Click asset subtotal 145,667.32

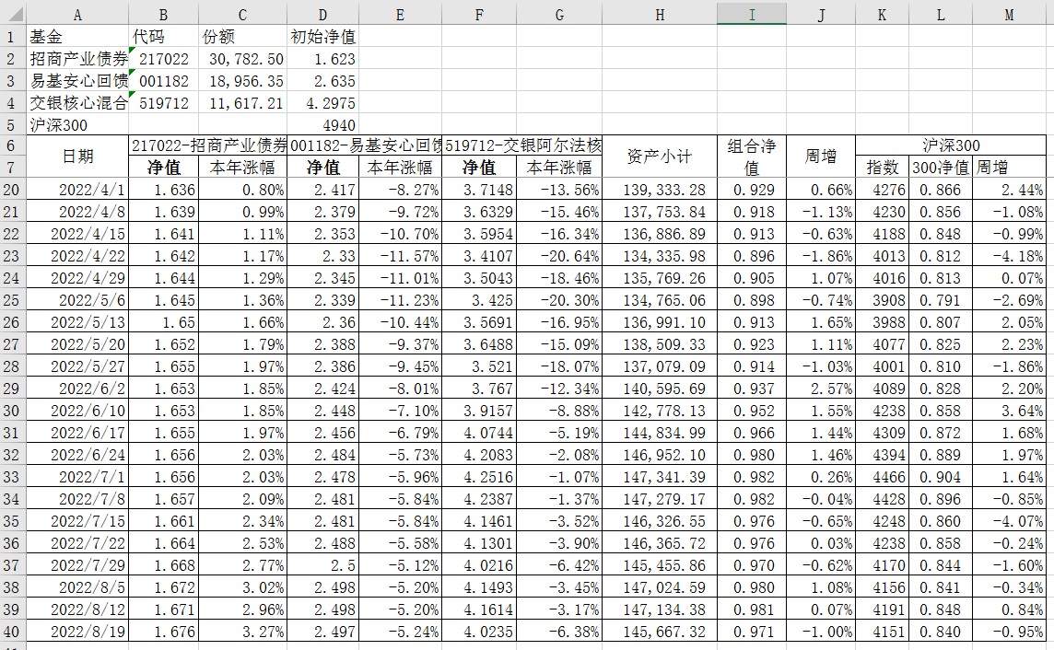pyautogui.click(x=660, y=632)
